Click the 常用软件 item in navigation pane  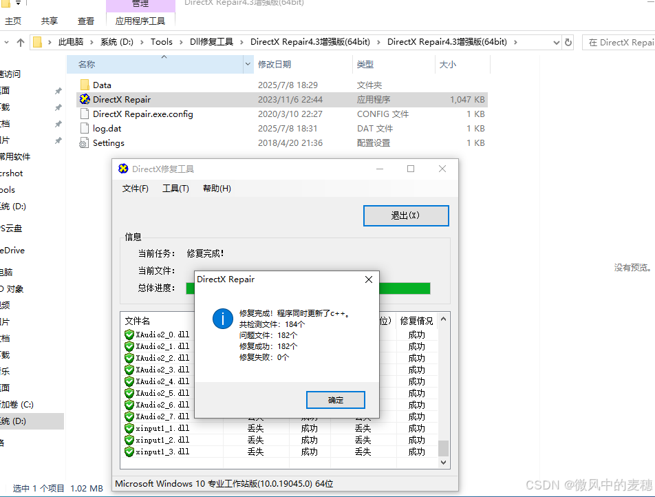pos(15,156)
